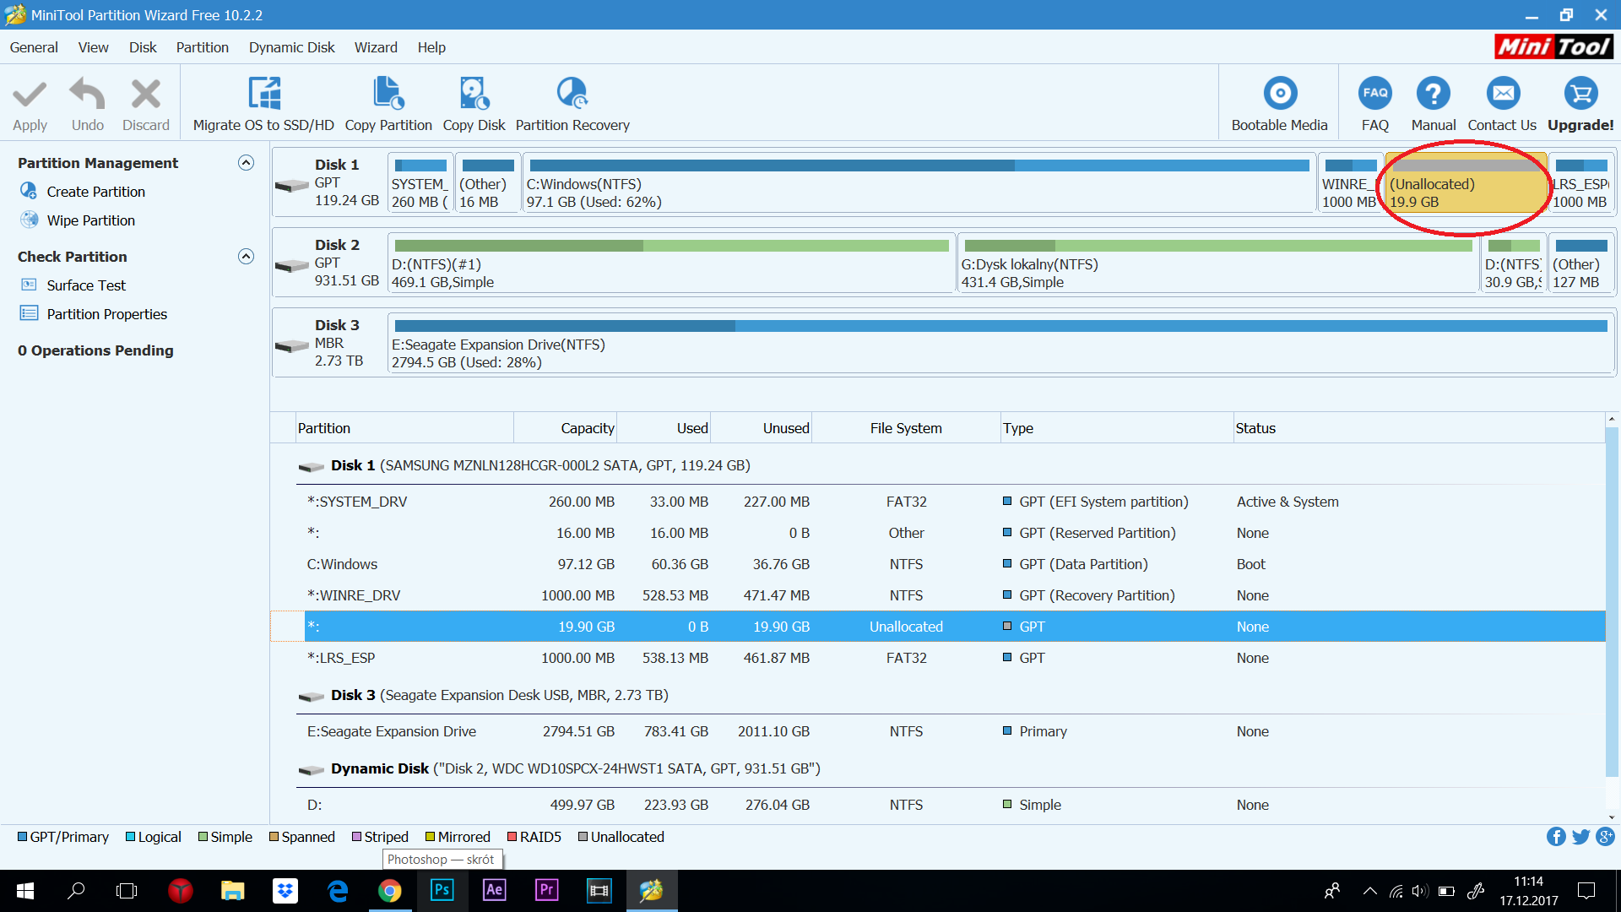Click the Discard X icon

click(x=146, y=94)
